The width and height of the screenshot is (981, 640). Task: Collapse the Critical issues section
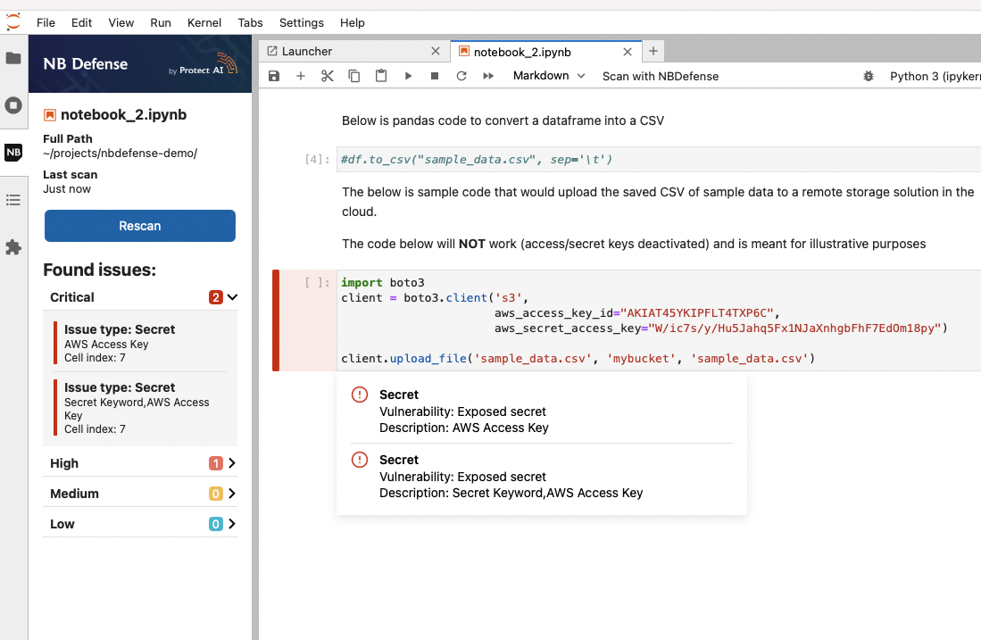coord(233,297)
